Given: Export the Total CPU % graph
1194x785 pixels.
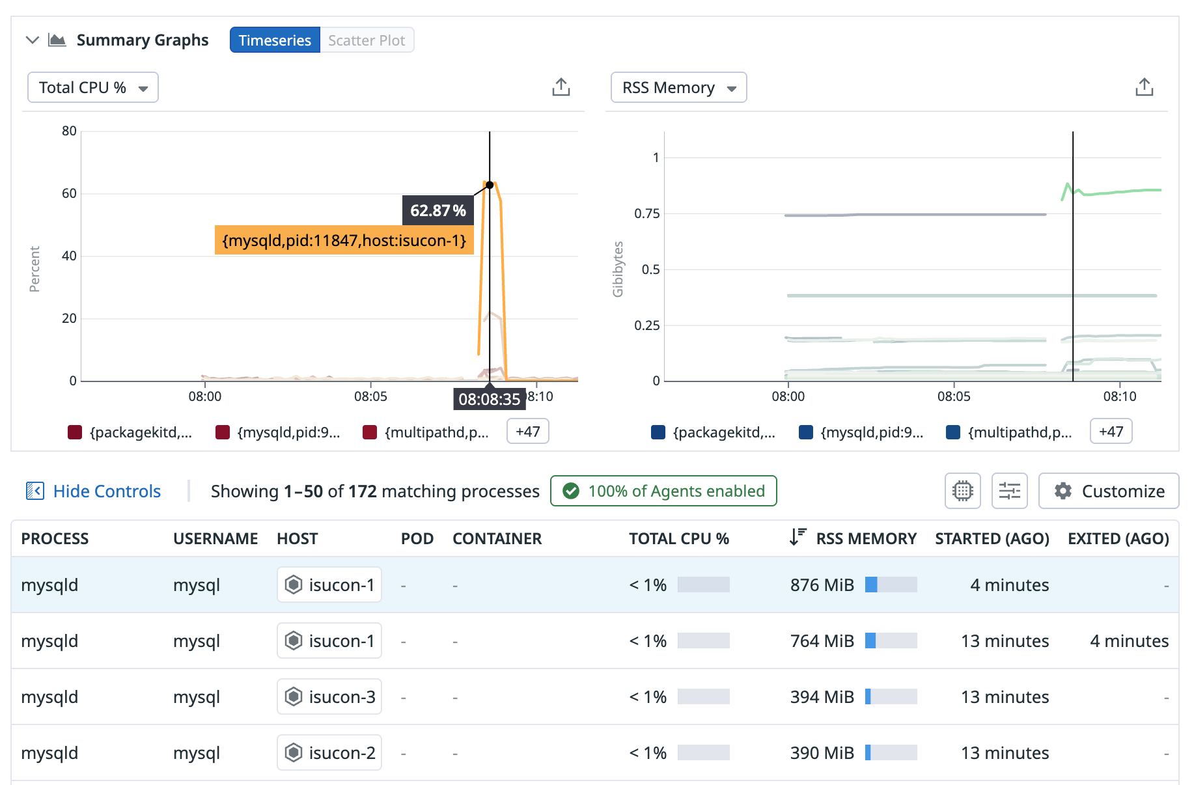Looking at the screenshot, I should pos(561,87).
